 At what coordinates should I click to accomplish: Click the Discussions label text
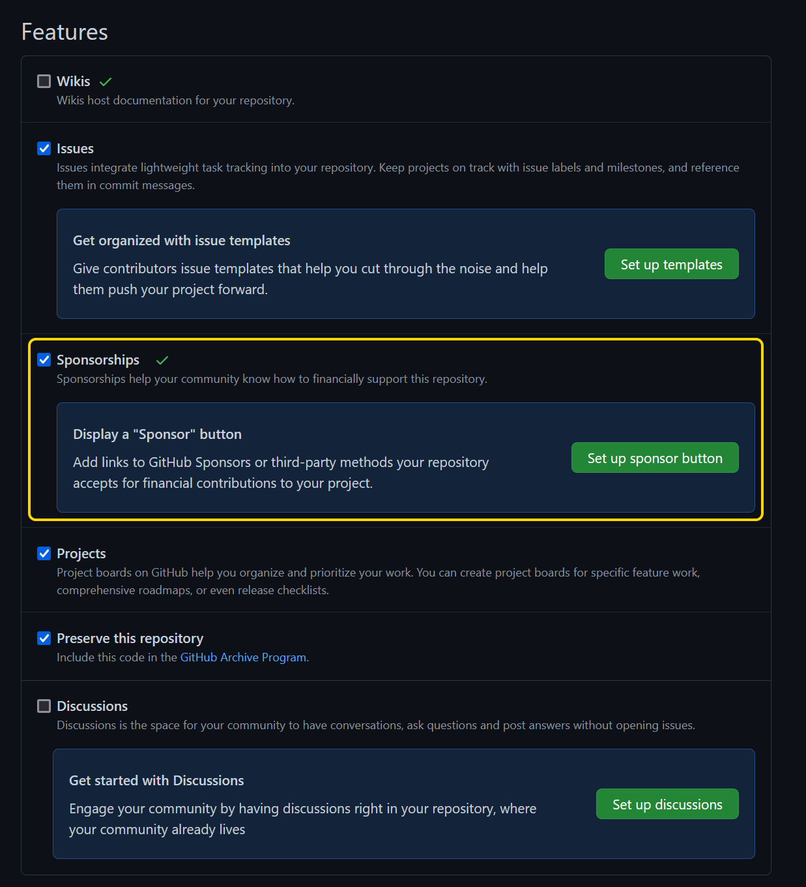(92, 706)
